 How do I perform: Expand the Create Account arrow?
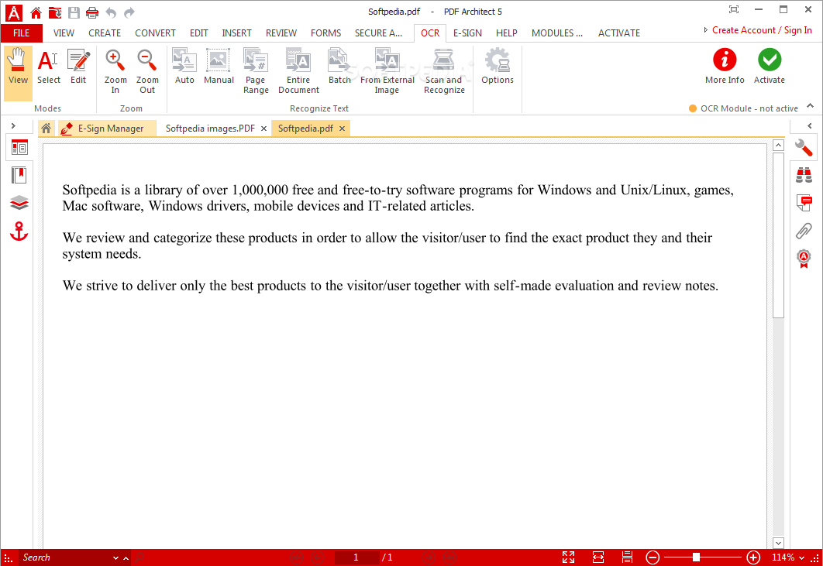tap(705, 30)
